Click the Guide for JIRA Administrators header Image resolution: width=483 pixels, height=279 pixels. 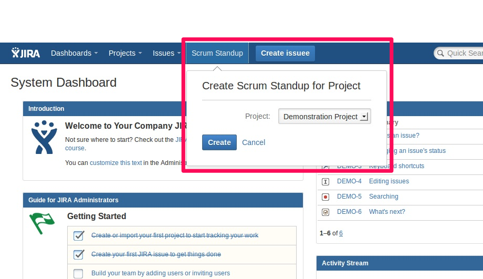[x=163, y=200]
